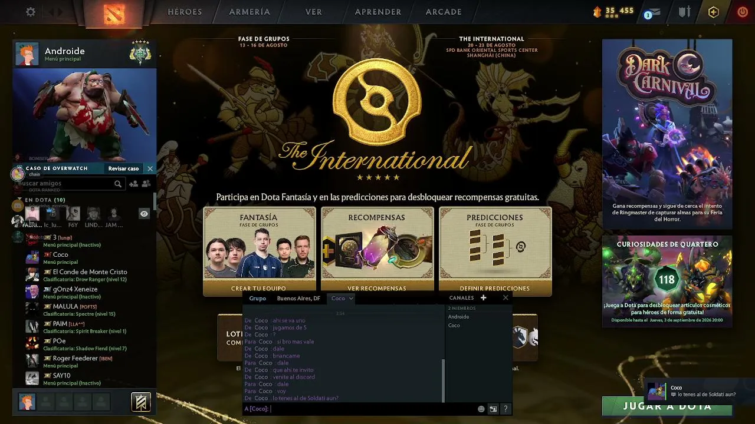Click VER RECOMPENSAS button
Viewport: 755px width, 424px height.
[377, 289]
